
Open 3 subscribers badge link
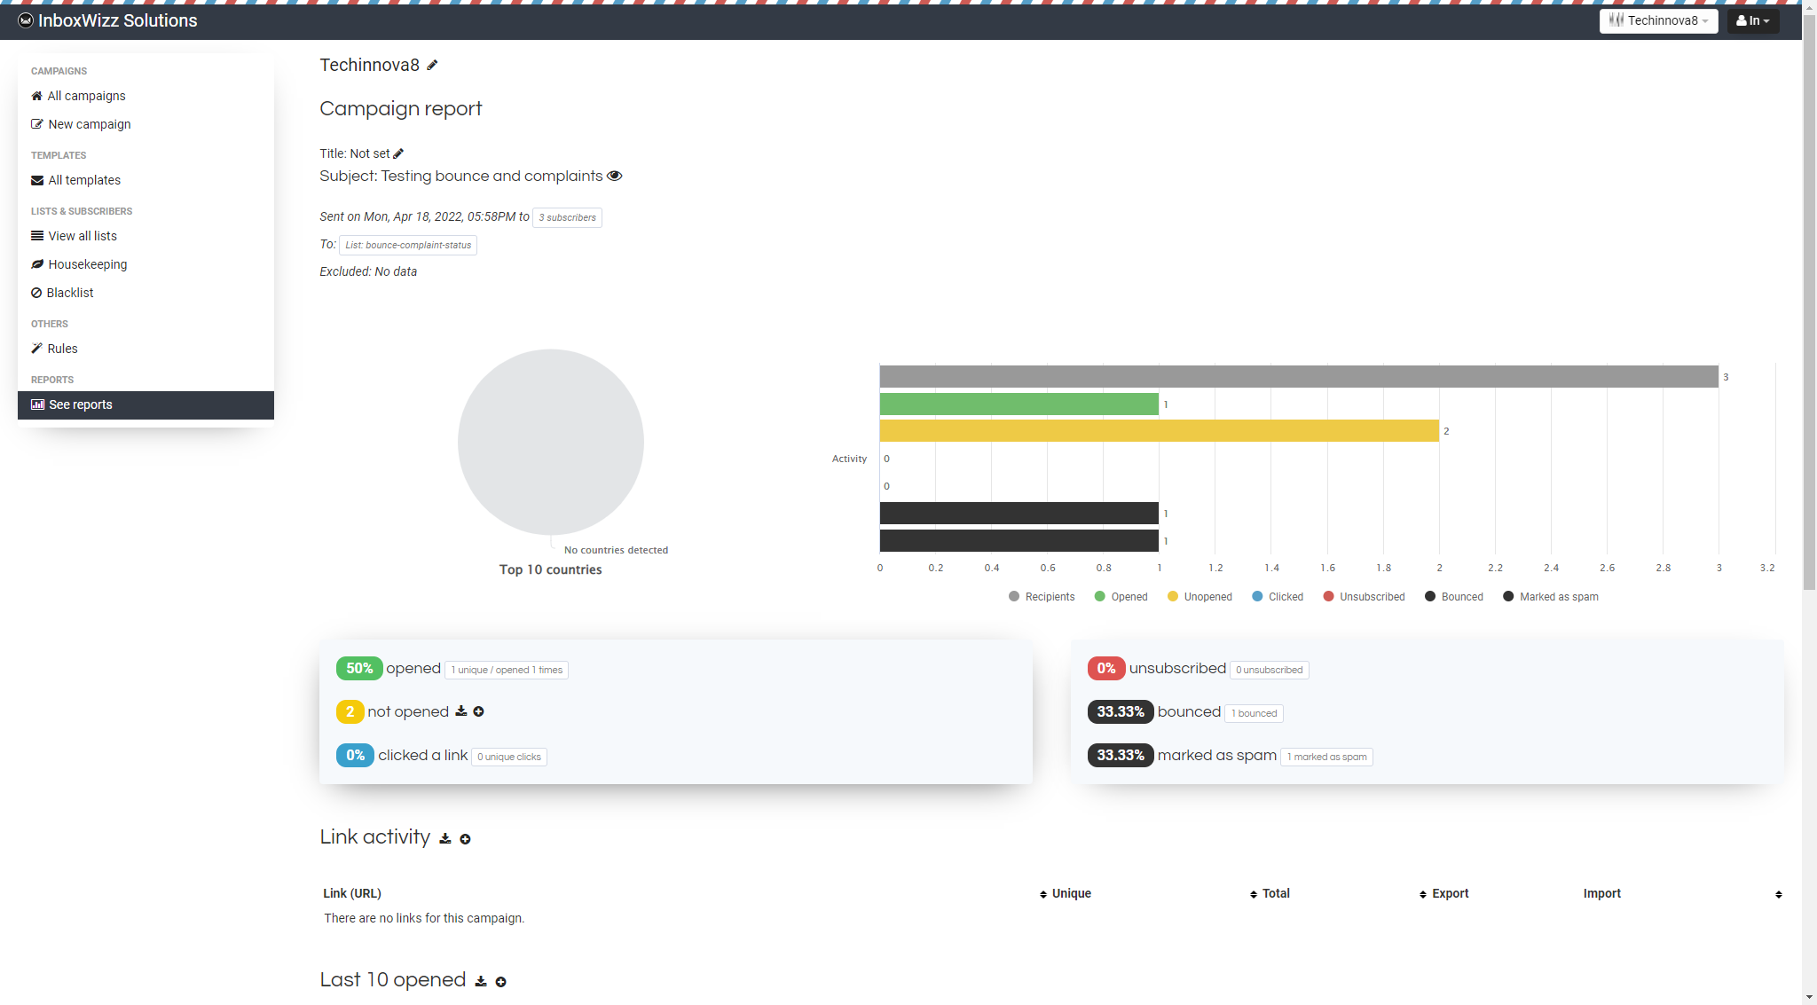tap(567, 217)
